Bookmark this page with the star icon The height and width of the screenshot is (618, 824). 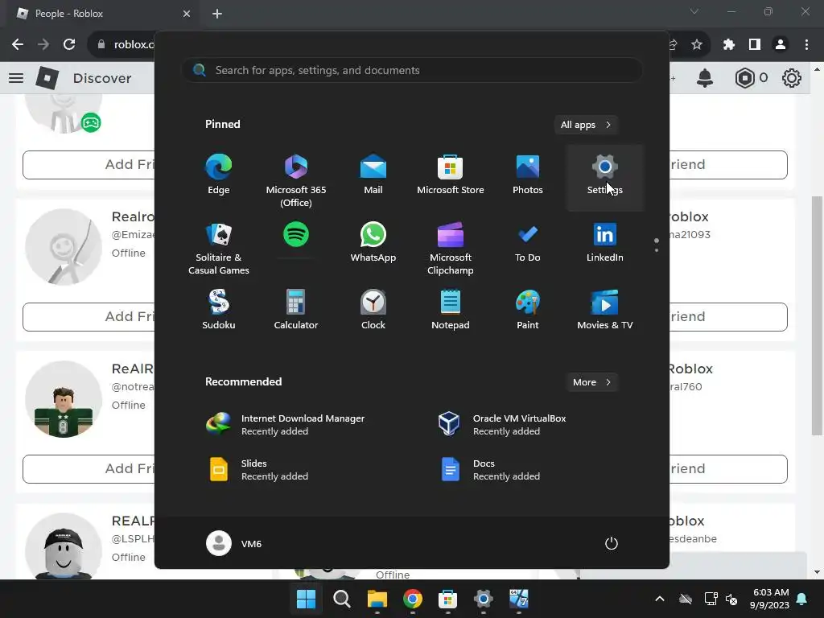tap(697, 45)
